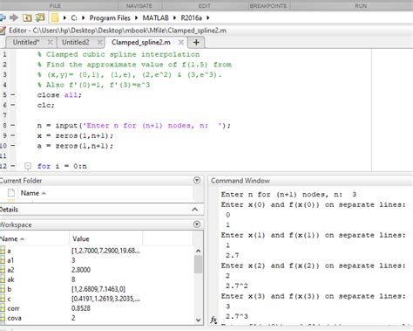Set breakpoint at line 8 dash
413x331 pixels.
coord(13,125)
